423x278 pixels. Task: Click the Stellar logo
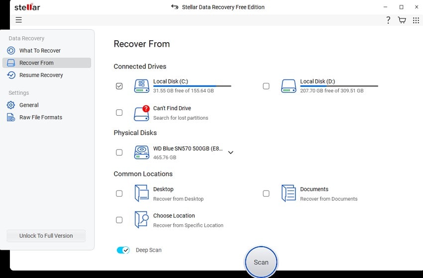pos(27,7)
